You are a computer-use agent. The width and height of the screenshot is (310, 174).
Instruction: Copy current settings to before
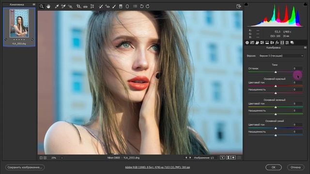(x=233, y=158)
